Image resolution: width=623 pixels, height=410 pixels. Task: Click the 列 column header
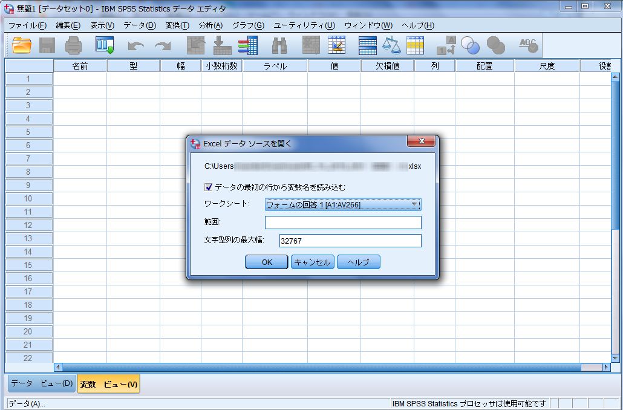click(435, 66)
